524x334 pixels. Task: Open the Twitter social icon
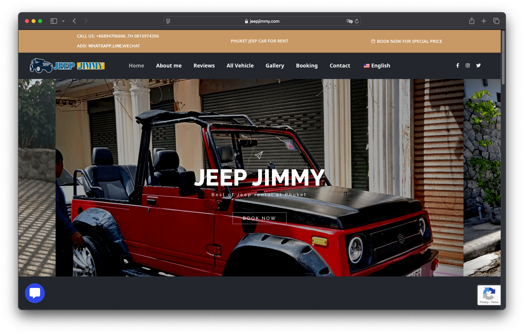click(479, 65)
